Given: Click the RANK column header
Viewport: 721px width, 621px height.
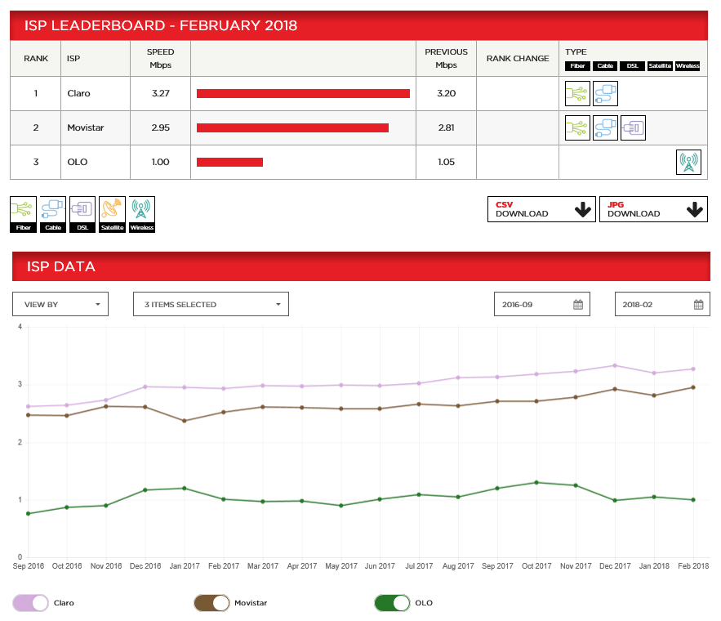Looking at the screenshot, I should click(36, 58).
